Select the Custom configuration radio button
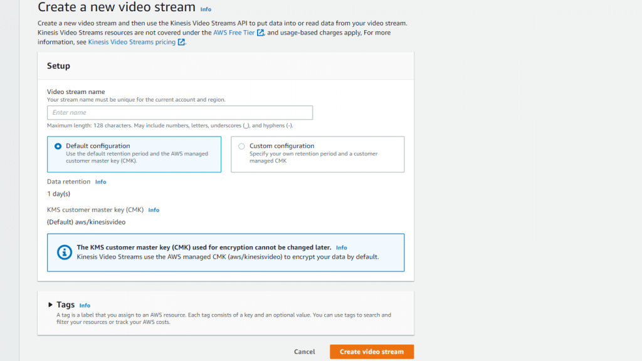Screen dimensions: 642x361 click(x=241, y=146)
